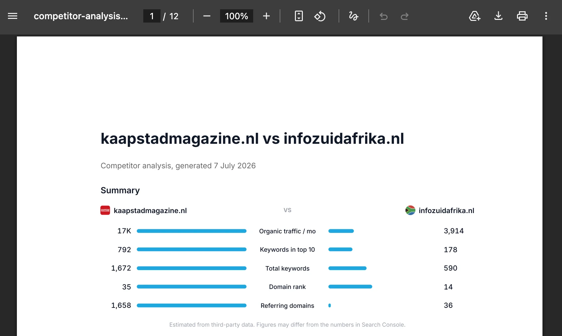Click the 1,658 referring domains value

(x=121, y=306)
